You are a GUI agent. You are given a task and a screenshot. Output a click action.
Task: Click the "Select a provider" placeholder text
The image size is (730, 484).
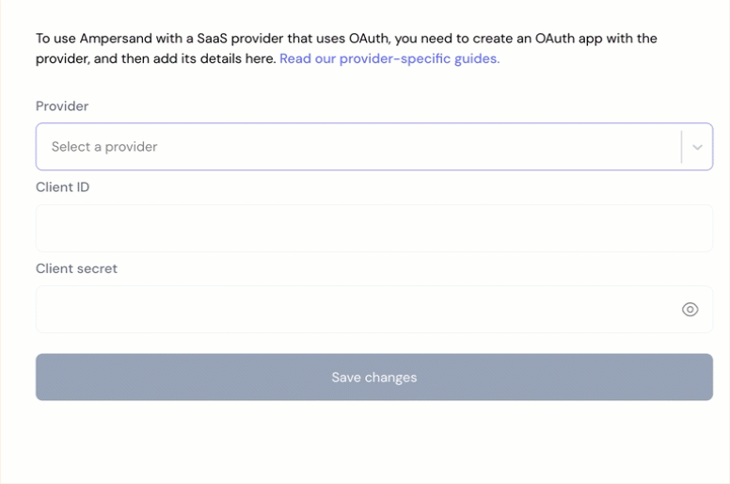point(104,147)
